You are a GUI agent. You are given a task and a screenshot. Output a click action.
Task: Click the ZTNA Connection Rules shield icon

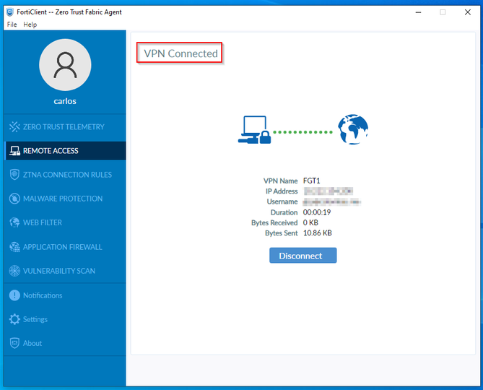tap(14, 175)
